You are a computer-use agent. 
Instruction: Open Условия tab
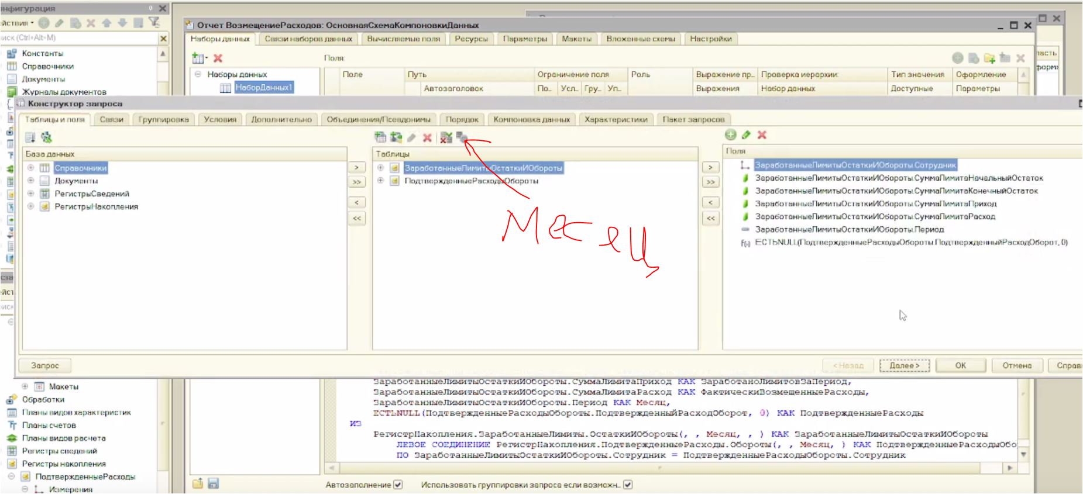[x=220, y=119]
